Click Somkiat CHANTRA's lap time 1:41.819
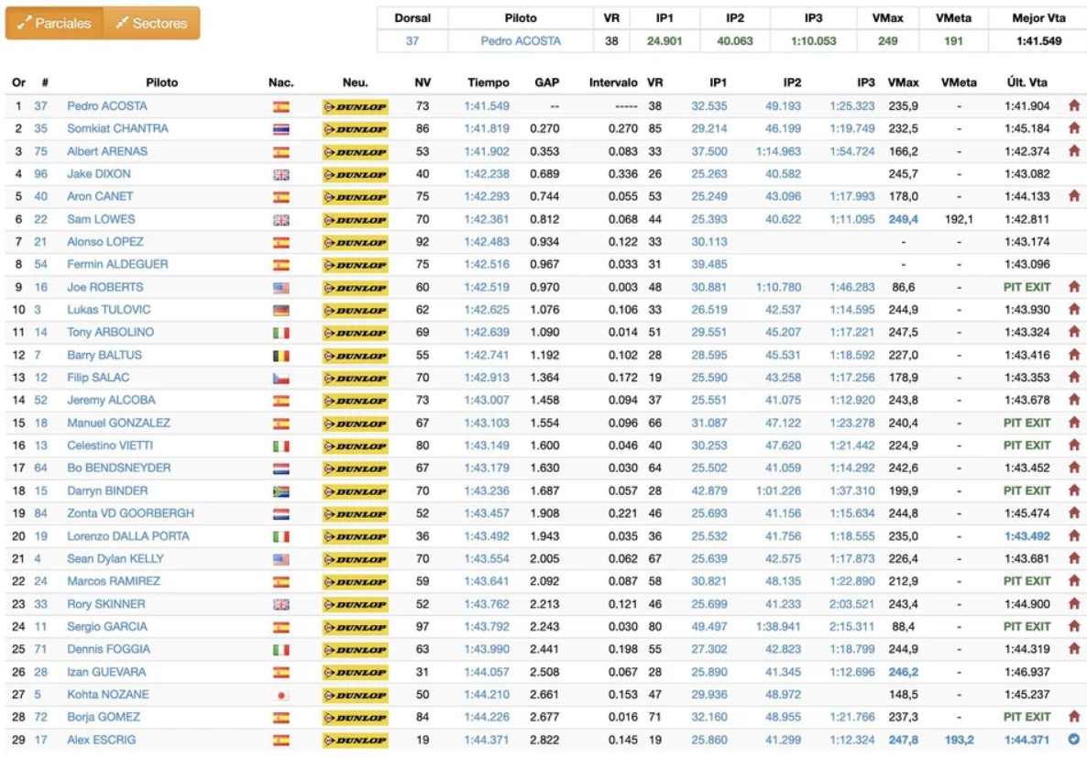This screenshot has height=758, width=1087. click(x=487, y=129)
